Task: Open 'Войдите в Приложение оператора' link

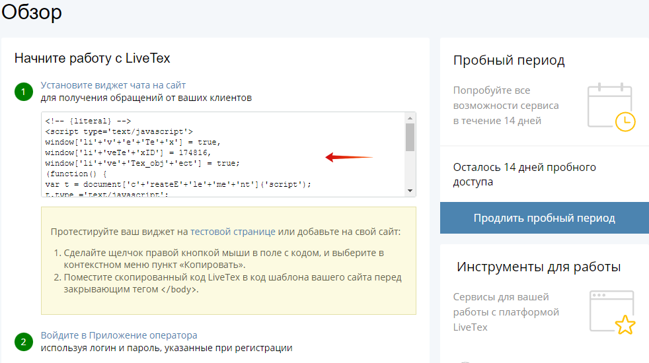Action: point(119,335)
